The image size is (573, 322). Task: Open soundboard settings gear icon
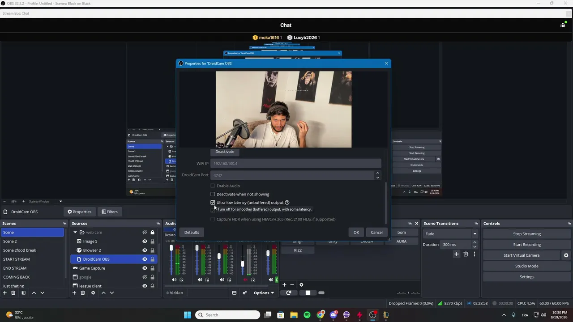pos(301,285)
